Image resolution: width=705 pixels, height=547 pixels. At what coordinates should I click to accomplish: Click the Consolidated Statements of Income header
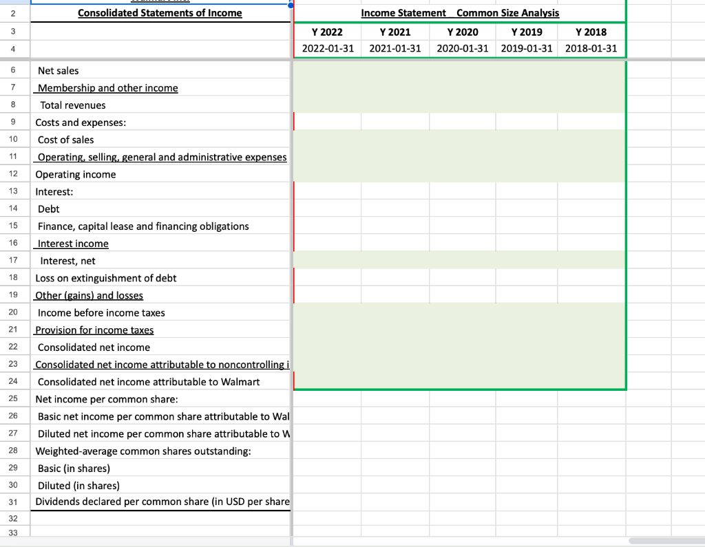click(x=160, y=12)
